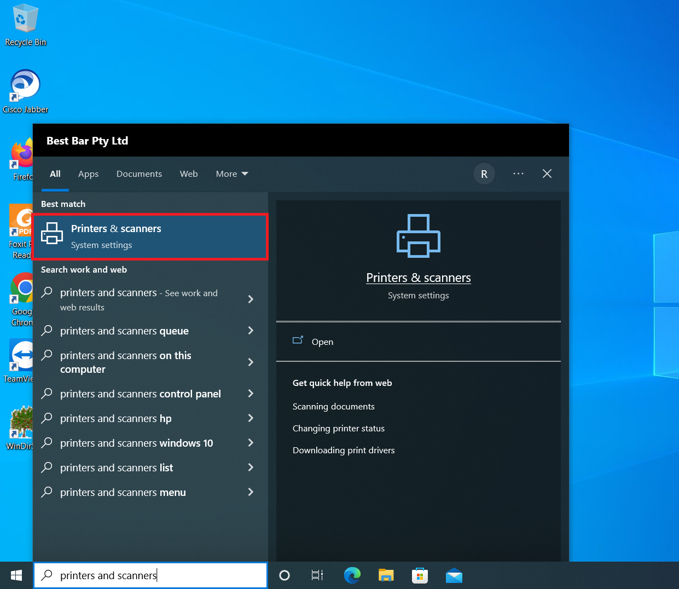679x589 pixels.
Task: Open Foxit Reader desktop shortcut
Action: pos(21,232)
